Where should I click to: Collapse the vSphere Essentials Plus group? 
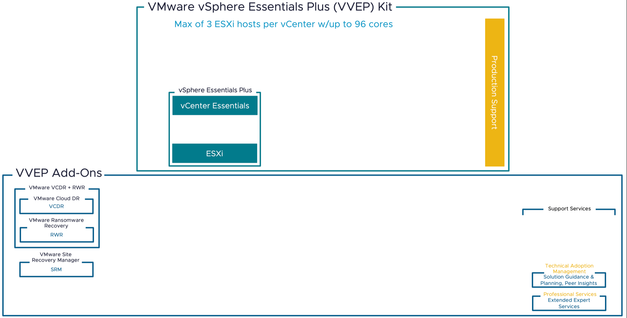click(x=215, y=90)
